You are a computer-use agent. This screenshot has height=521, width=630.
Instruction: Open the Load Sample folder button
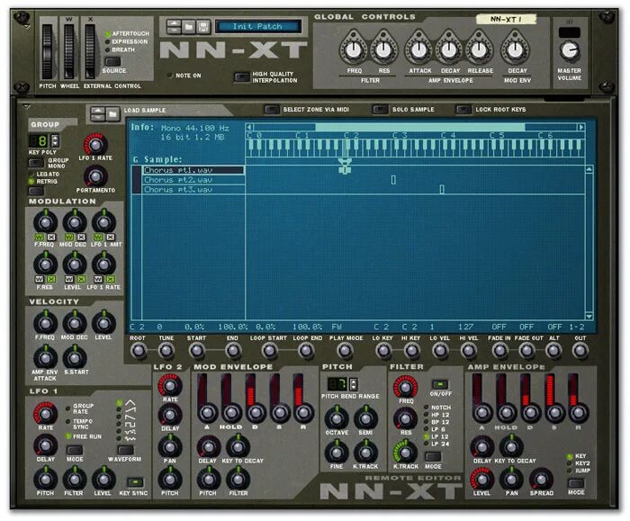pyautogui.click(x=112, y=114)
